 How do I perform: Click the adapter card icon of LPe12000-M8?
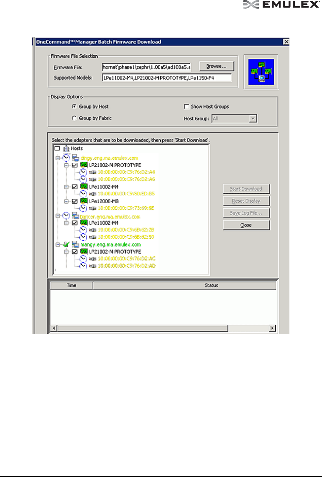pyautogui.click(x=84, y=201)
